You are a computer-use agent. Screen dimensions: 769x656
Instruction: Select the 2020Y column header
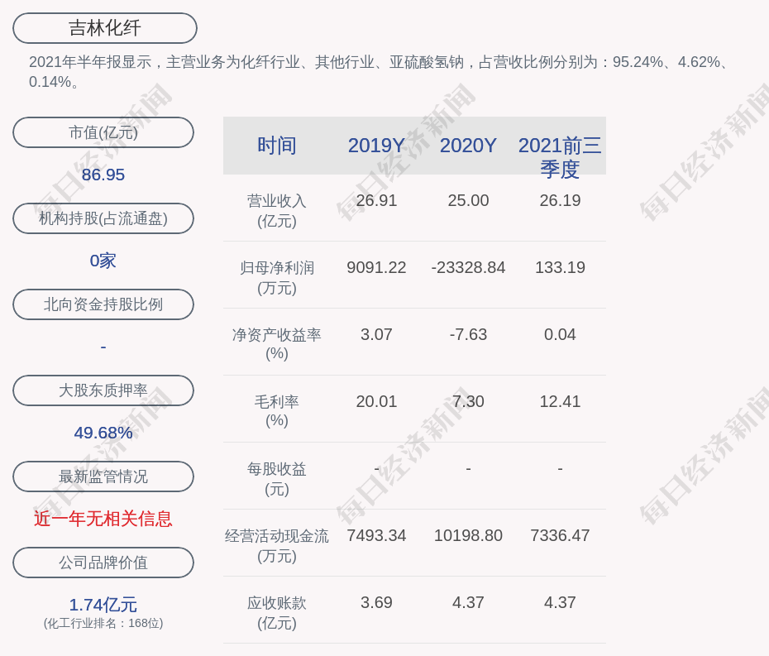468,146
